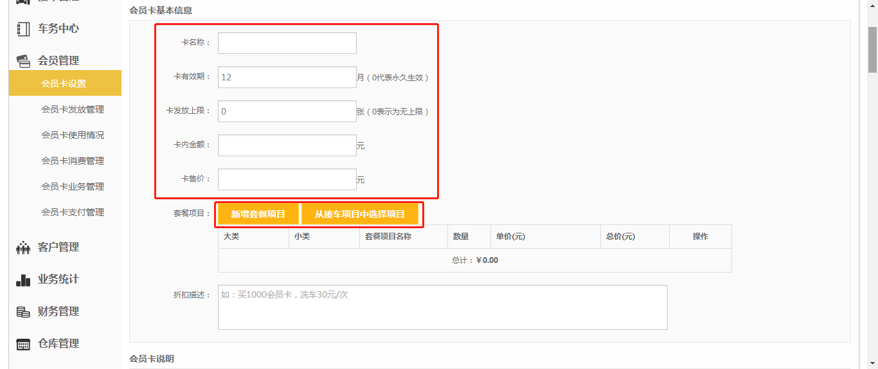This screenshot has height=369, width=878.
Task: Click the 卡有效期 field showing 12
Action: tap(287, 77)
